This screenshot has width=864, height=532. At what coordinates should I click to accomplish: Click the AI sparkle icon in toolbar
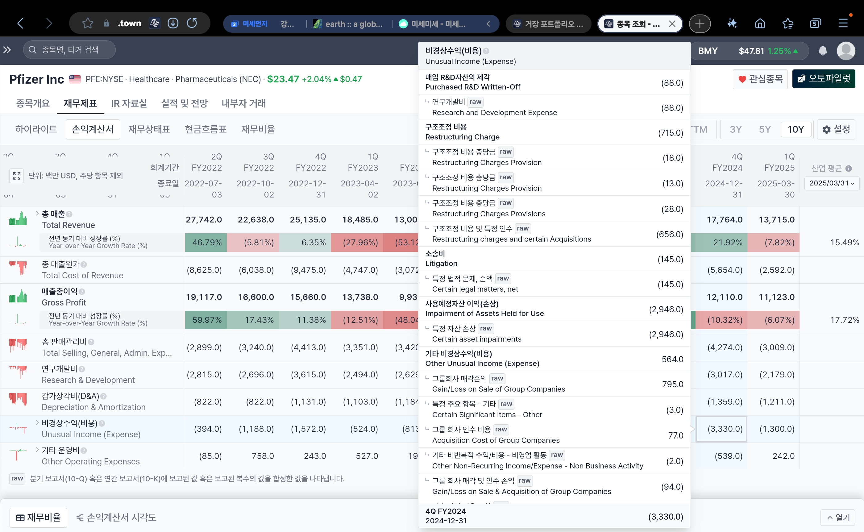733,23
